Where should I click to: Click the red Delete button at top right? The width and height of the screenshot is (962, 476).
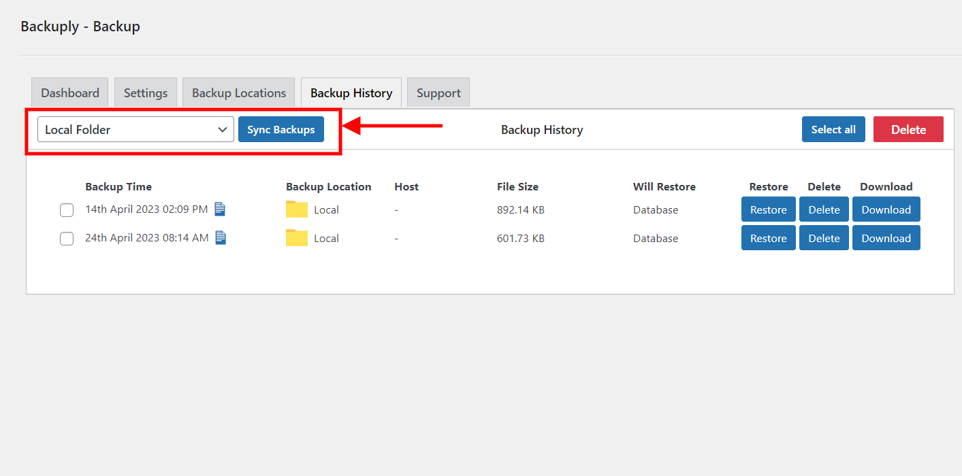click(908, 129)
